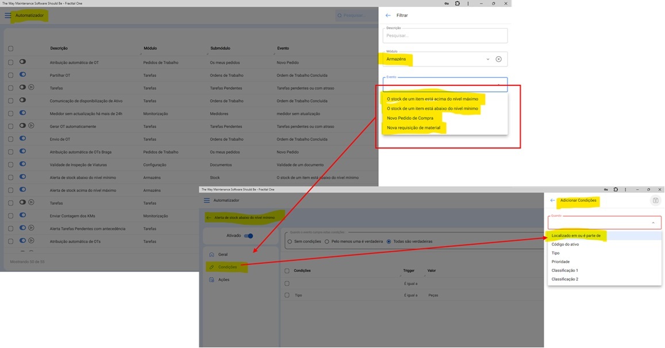Clear the Armazéns module selection
This screenshot has height=348, width=665.
tap(498, 59)
